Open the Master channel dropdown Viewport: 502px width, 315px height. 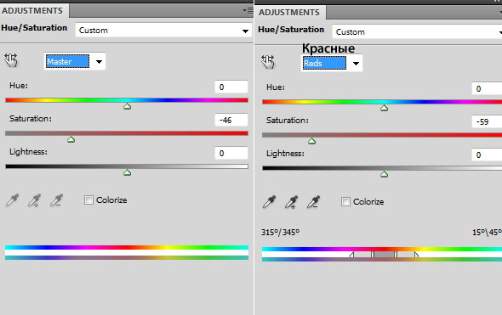pyautogui.click(x=75, y=61)
